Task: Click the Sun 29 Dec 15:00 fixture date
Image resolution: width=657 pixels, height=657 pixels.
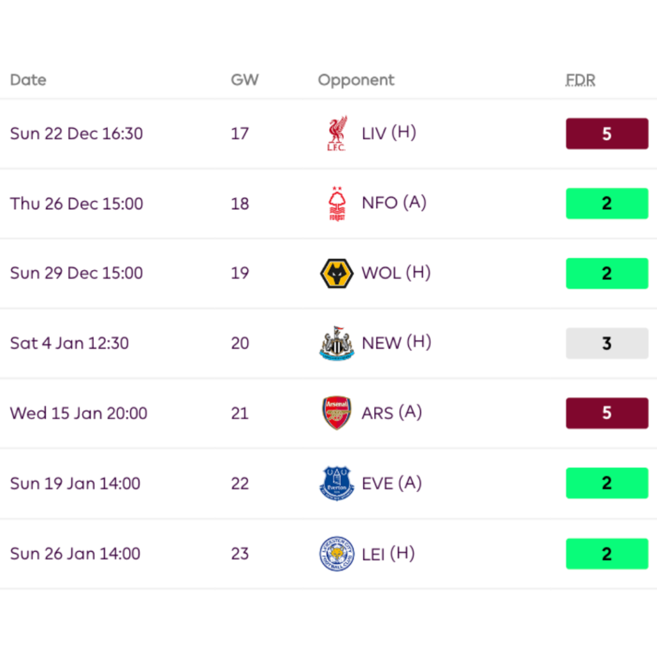Action: point(76,273)
